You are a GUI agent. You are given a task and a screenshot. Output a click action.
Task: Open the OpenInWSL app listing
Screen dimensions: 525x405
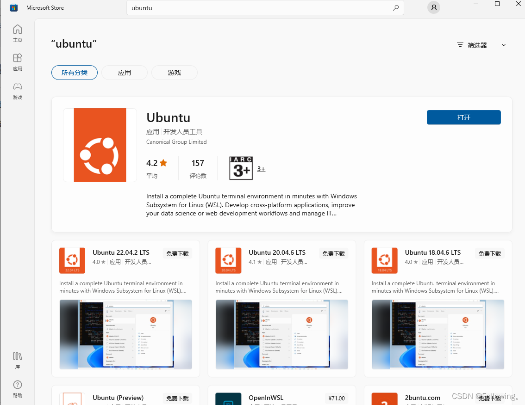[266, 398]
